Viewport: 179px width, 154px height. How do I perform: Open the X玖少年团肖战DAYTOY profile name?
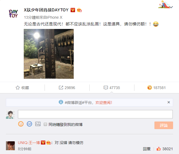click(x=46, y=10)
